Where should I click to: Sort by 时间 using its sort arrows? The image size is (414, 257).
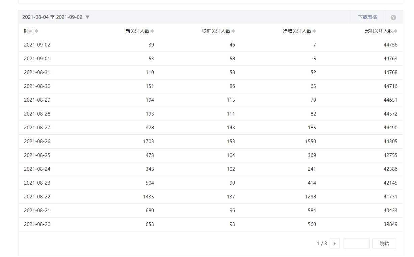coord(36,31)
